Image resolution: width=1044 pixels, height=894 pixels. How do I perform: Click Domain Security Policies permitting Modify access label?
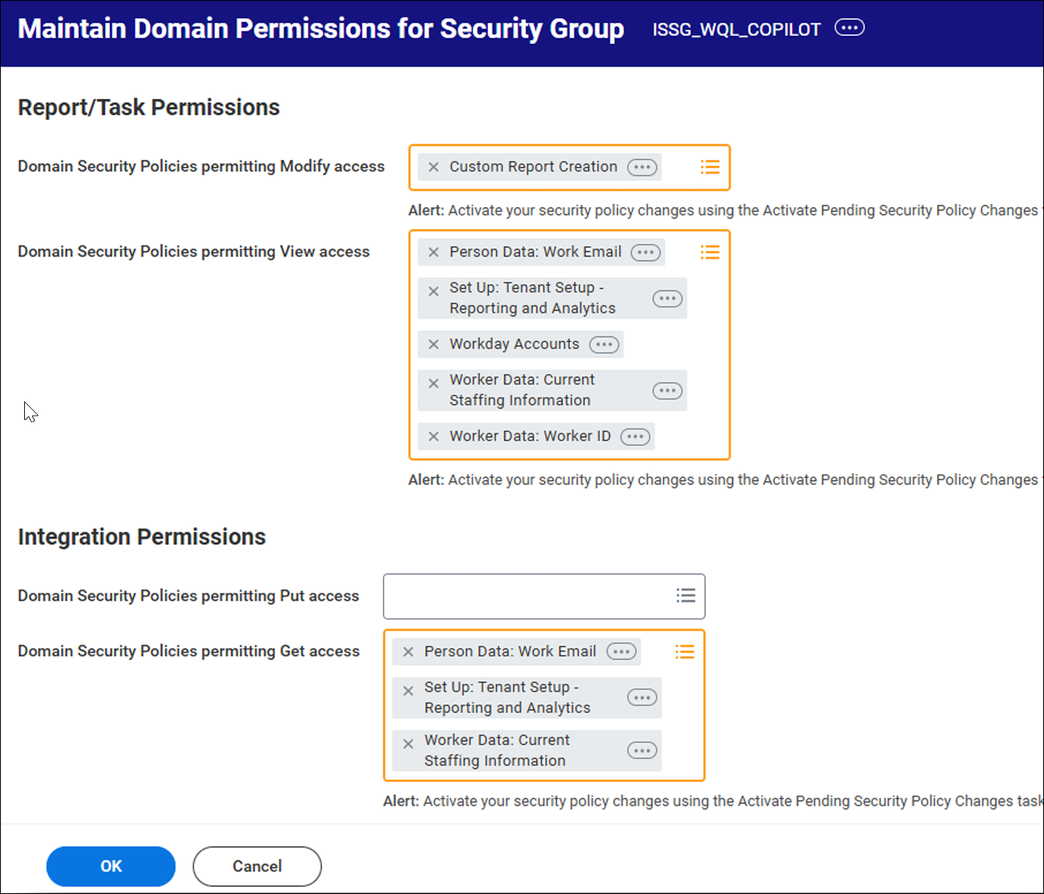pos(201,166)
